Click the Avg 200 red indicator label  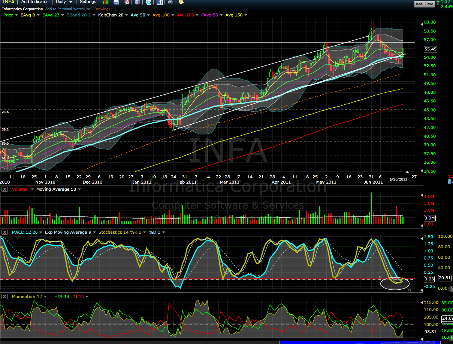185,15
